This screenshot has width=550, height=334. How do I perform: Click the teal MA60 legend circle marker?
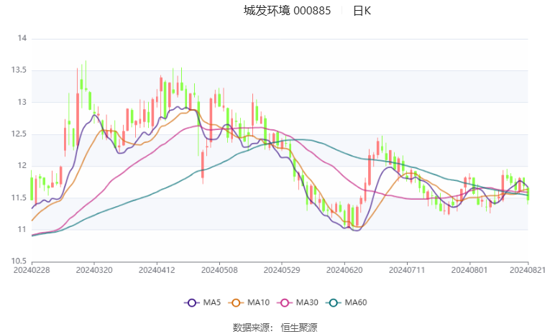333,303
